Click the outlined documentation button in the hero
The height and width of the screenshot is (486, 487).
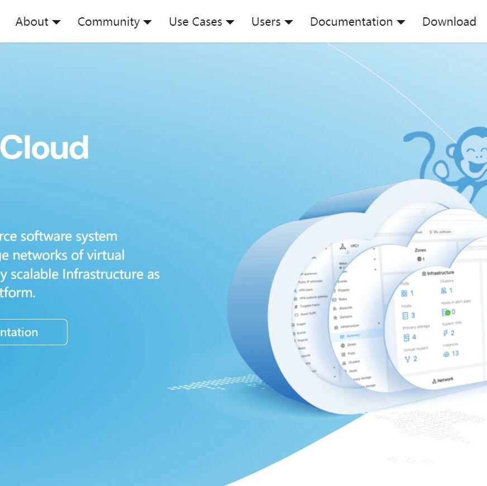(x=34, y=332)
